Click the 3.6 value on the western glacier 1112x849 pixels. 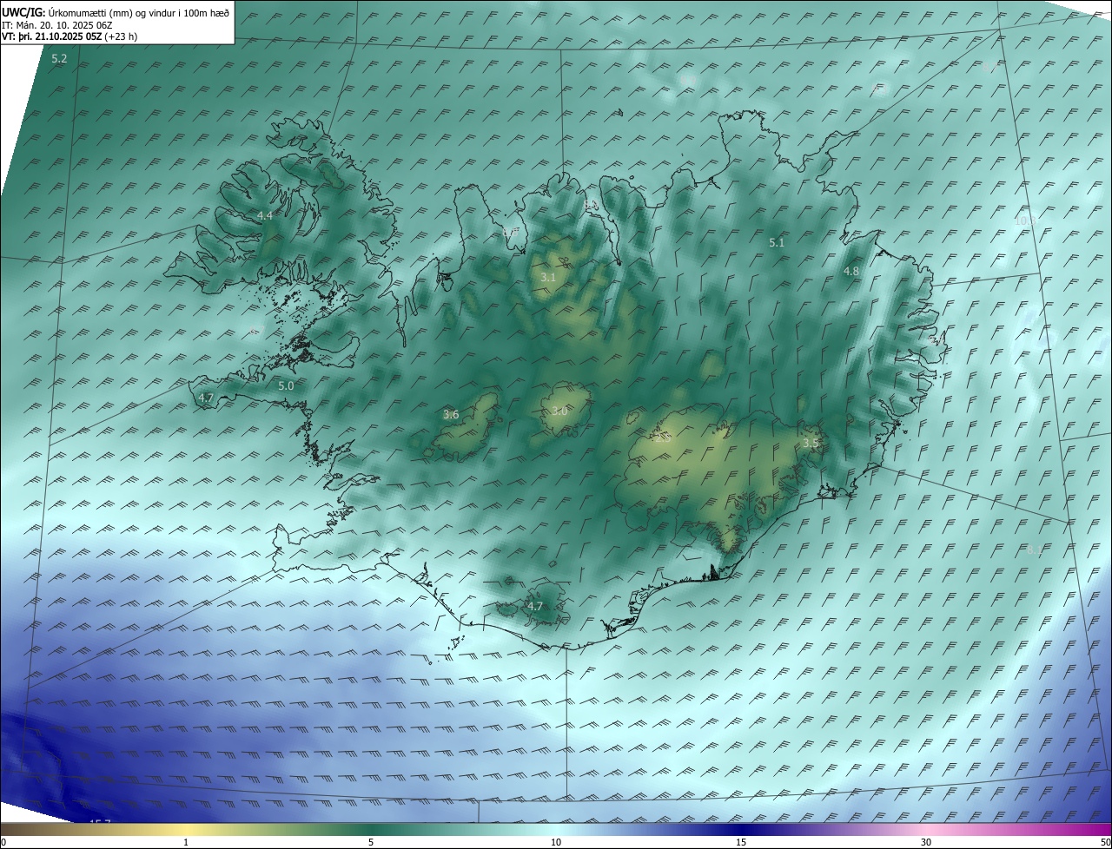click(x=451, y=415)
